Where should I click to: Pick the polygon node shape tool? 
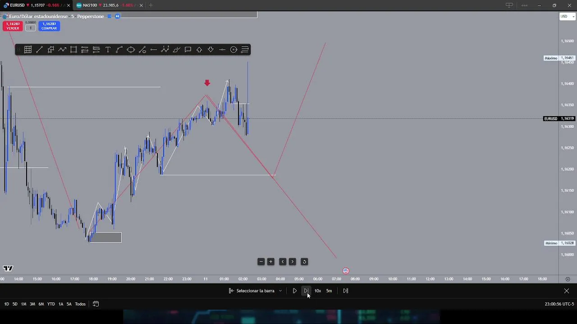[51, 49]
